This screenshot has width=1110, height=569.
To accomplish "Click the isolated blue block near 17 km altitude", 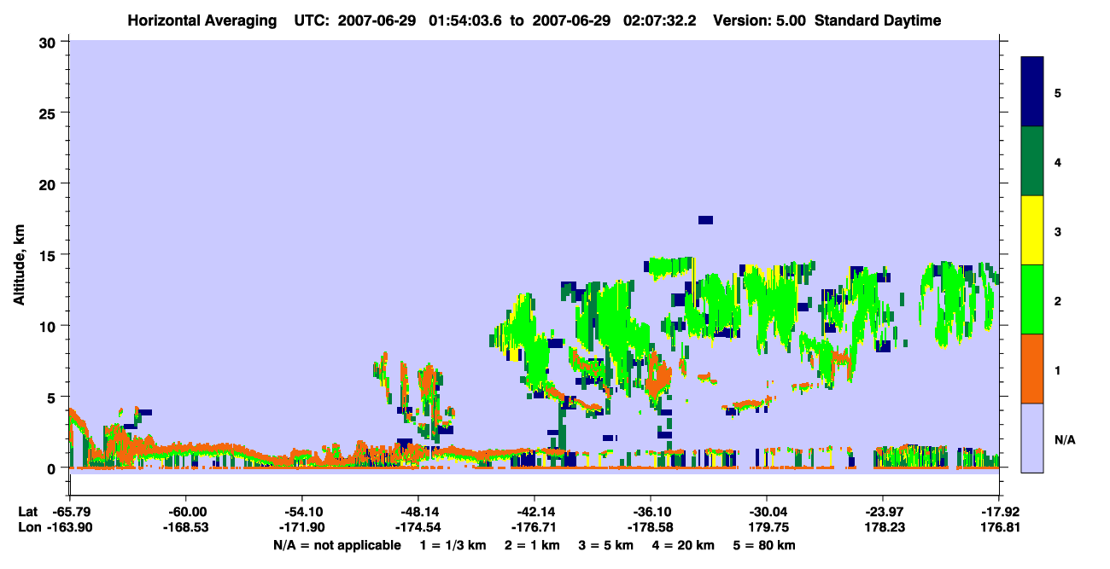I will [x=705, y=220].
